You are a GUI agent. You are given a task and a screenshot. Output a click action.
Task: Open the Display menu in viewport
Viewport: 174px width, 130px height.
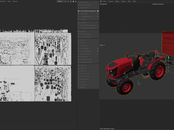pyautogui.click(x=117, y=1)
